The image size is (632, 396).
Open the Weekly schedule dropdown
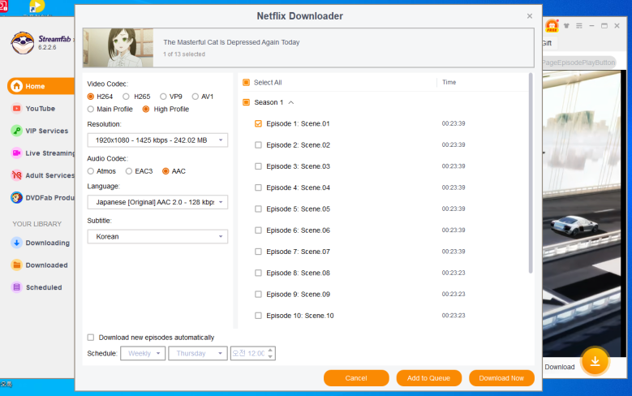[x=143, y=353]
